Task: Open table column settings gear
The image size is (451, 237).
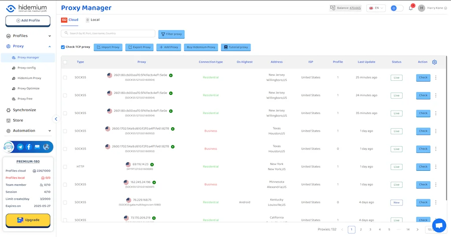Action: click(x=434, y=62)
